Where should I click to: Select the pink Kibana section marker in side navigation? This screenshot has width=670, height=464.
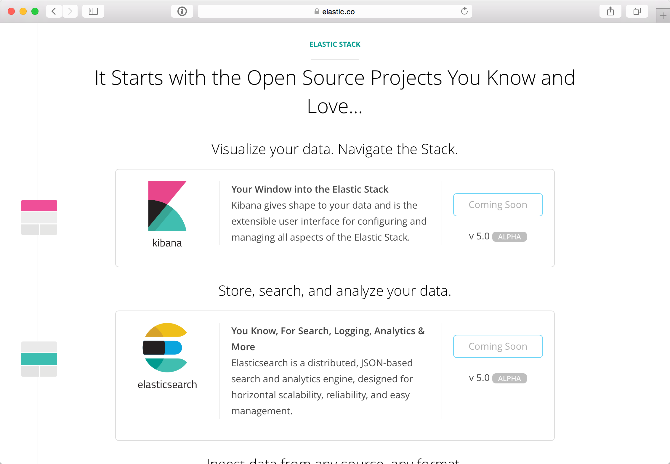pyautogui.click(x=39, y=205)
